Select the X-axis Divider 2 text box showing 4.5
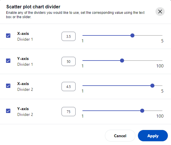 [68, 86]
